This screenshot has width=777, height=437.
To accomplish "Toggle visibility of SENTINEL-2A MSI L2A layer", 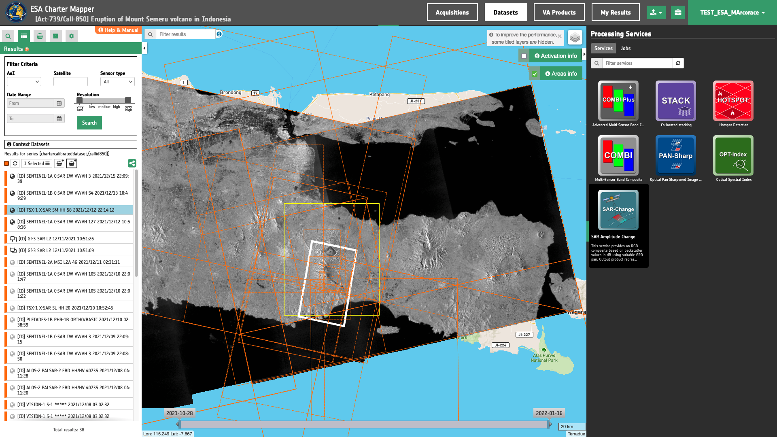I will click(12, 263).
